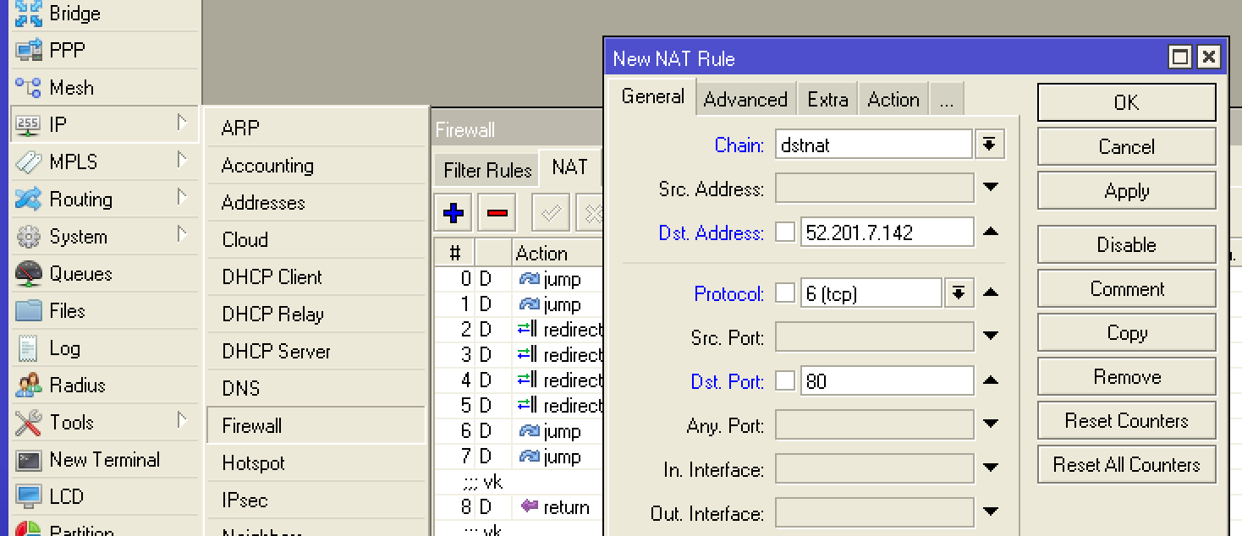
Task: Expand the Src. Address field
Action: tap(991, 189)
